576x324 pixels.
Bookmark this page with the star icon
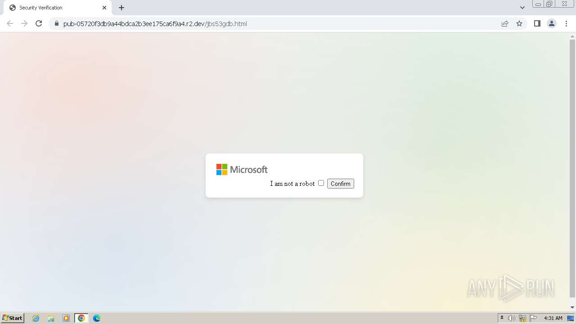point(519,23)
